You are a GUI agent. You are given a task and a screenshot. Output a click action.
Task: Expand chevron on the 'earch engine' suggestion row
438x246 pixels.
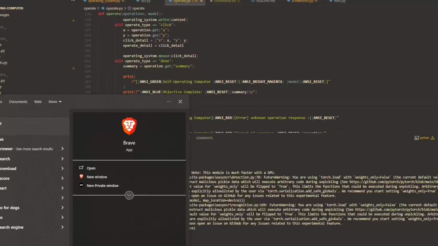tap(62, 227)
